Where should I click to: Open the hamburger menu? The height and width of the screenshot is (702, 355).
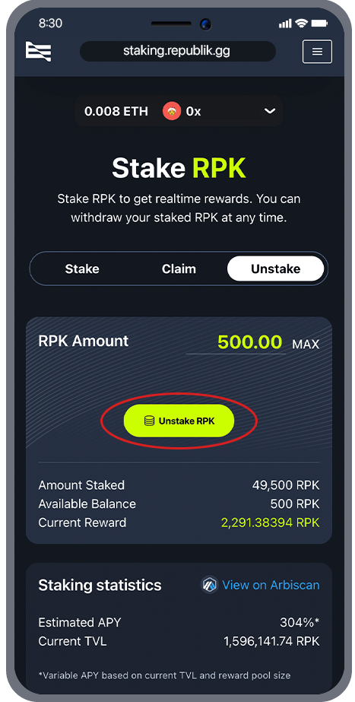point(317,52)
